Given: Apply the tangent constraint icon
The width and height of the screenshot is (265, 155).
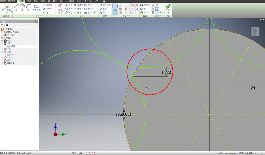Looking at the screenshot, I should 126,12.
